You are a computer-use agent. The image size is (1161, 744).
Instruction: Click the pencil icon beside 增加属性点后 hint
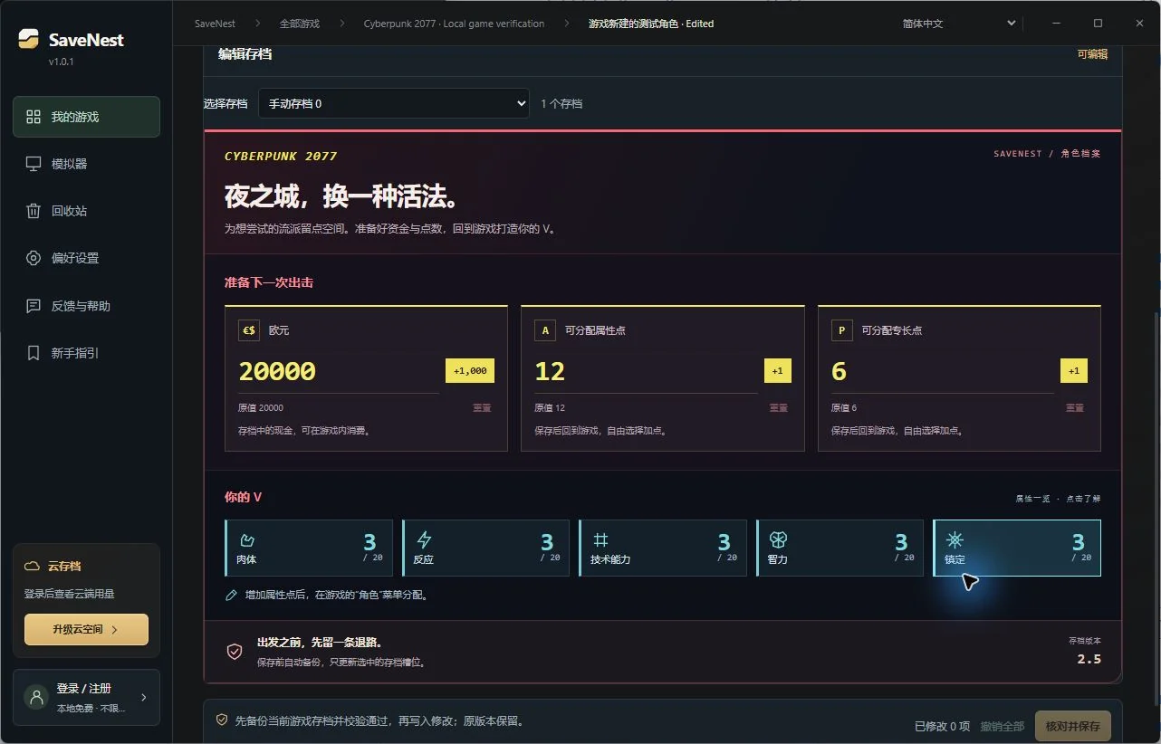(x=231, y=595)
